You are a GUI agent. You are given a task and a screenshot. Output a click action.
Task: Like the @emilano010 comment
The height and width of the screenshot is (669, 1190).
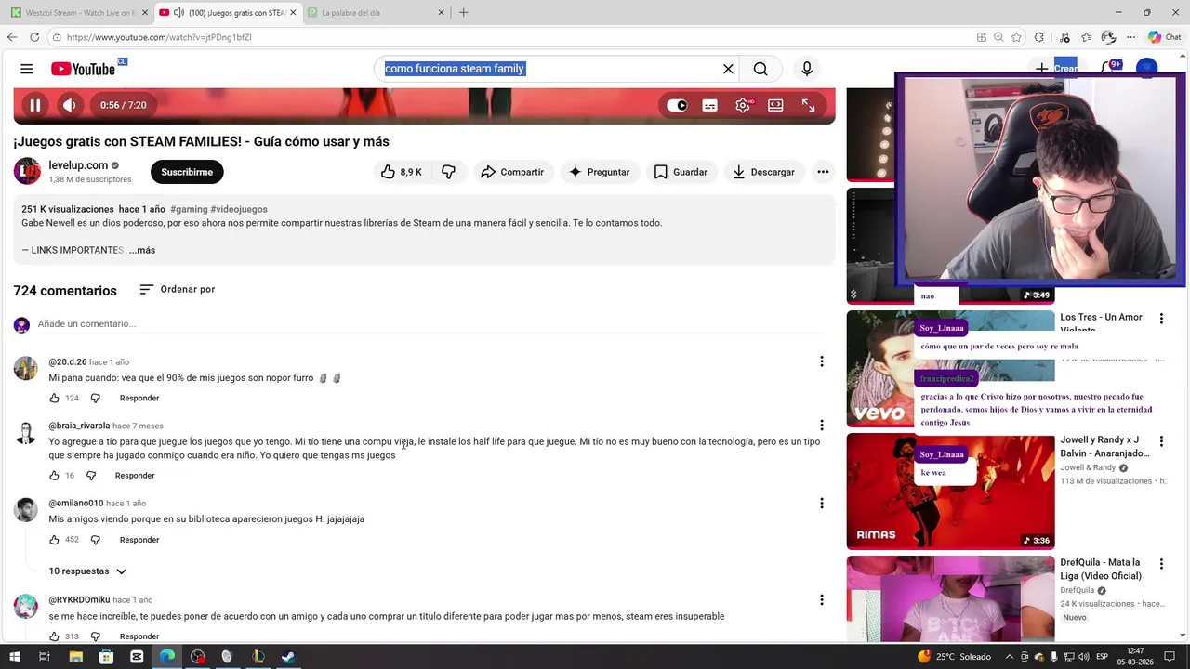[x=54, y=540]
